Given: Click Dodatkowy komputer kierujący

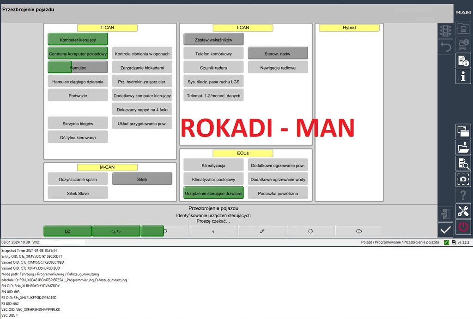Looking at the screenshot, I should pos(142,95).
